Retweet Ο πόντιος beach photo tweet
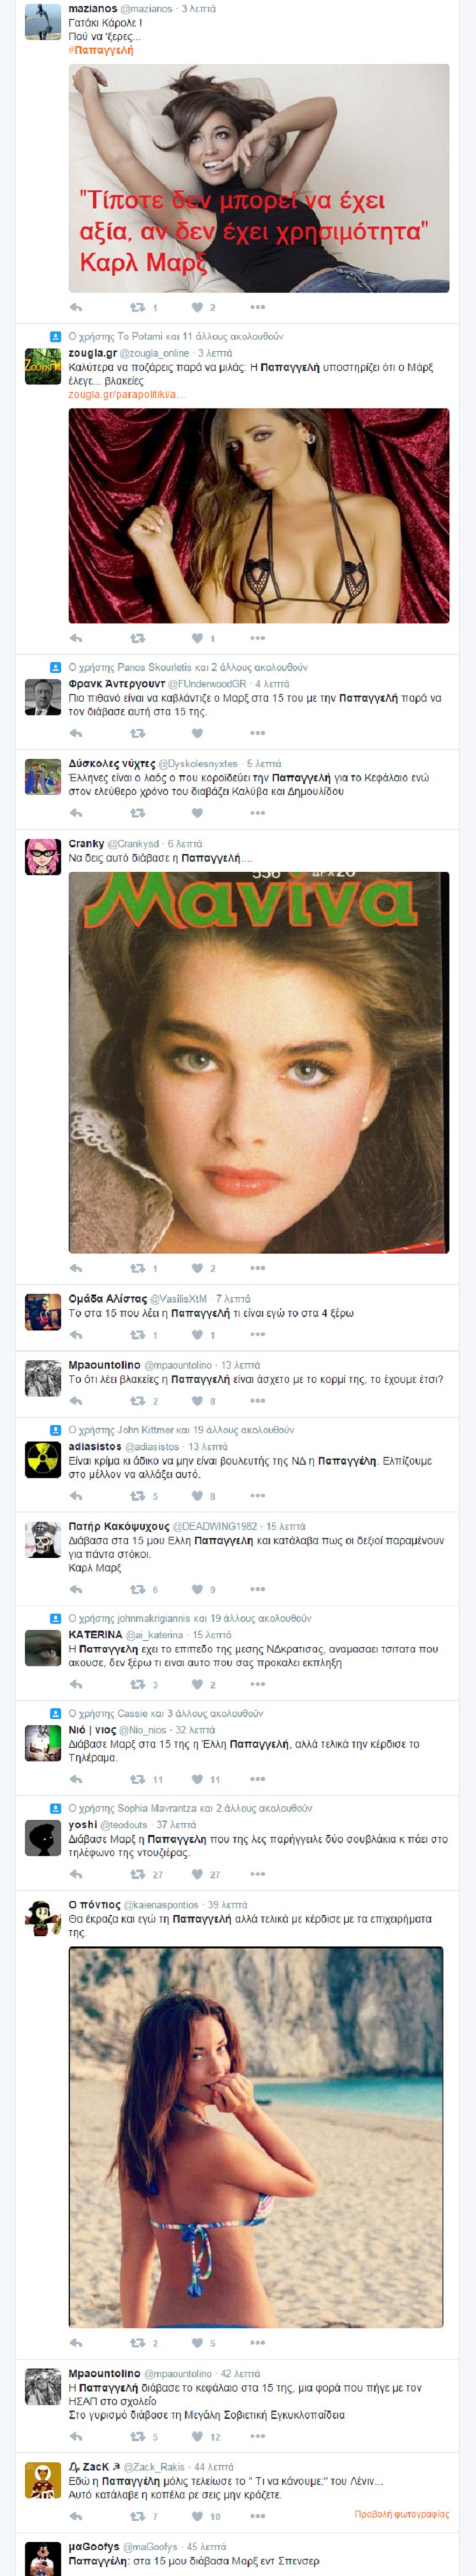This screenshot has height=2576, width=476. pyautogui.click(x=138, y=2343)
